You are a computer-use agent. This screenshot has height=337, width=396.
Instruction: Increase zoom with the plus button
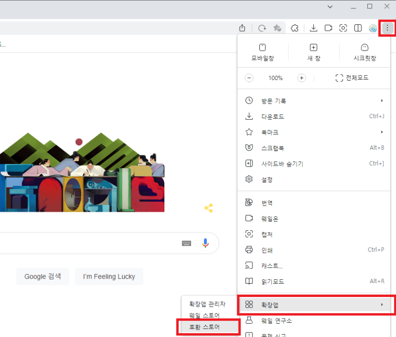coord(301,78)
